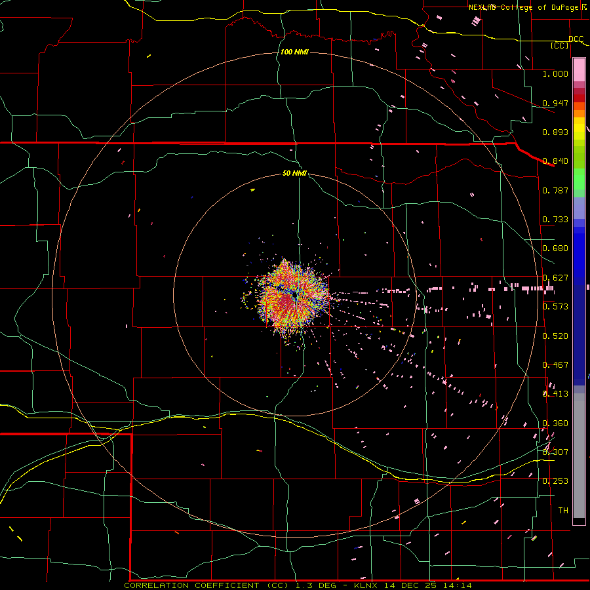Click the 0.840 color scale value
The width and height of the screenshot is (590, 590).
point(555,161)
